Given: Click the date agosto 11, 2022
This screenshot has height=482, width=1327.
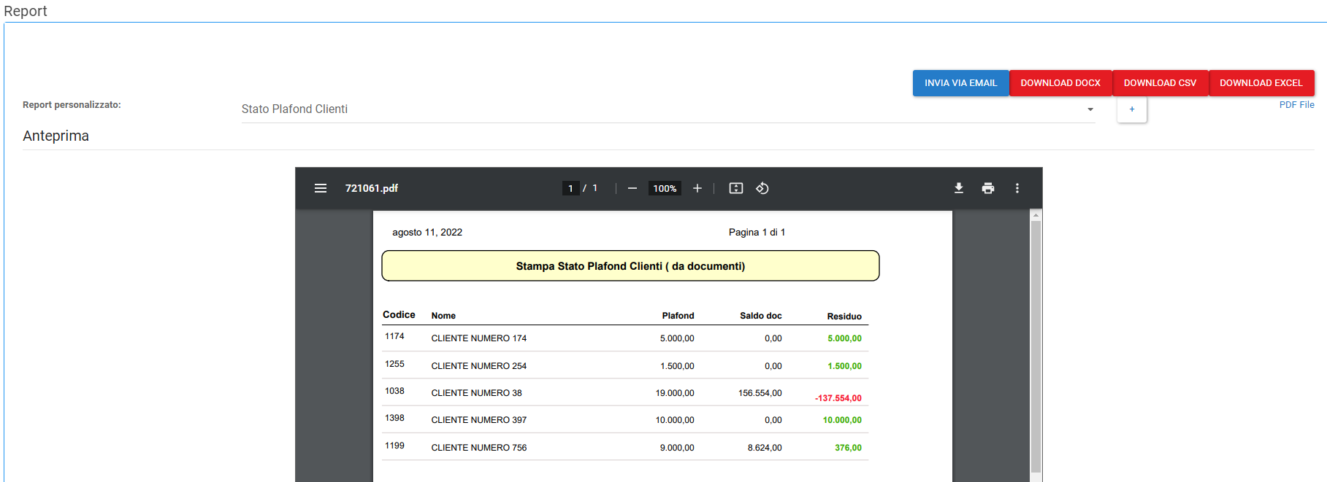Looking at the screenshot, I should (x=427, y=233).
